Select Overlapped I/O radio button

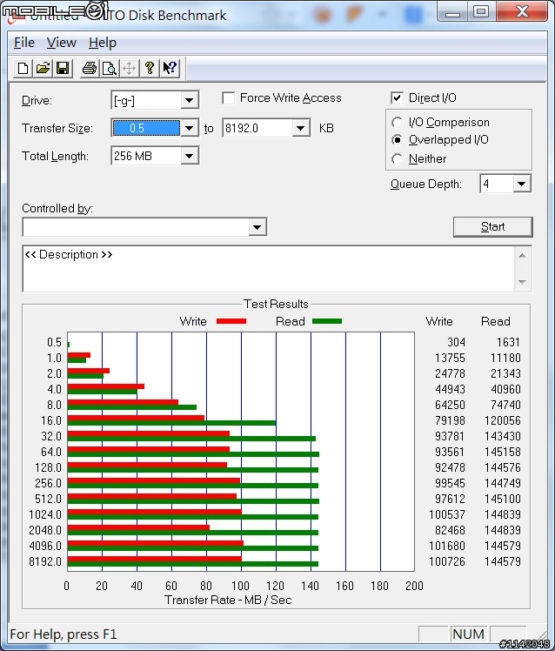(397, 140)
